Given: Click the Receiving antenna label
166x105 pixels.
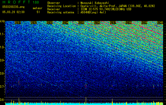Looking at the screenshot, I should 61,12.
